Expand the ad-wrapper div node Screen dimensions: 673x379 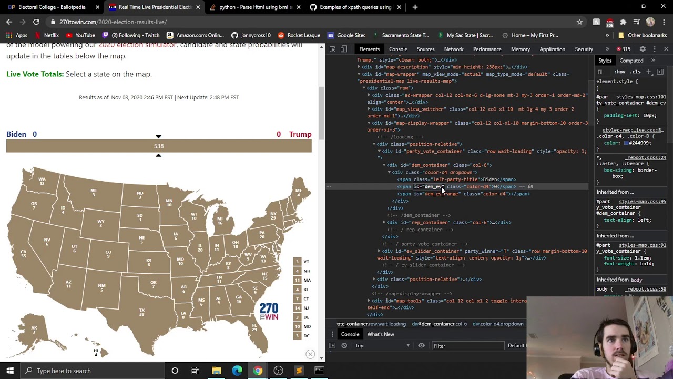coord(369,95)
